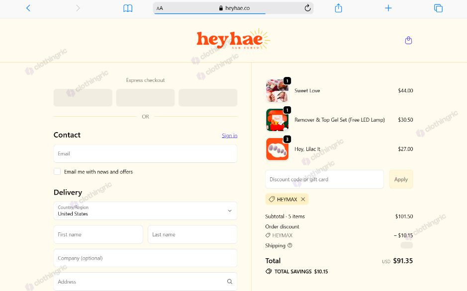Remove the HEYMAX discount code with X
The image size is (467, 291).
coord(303,199)
